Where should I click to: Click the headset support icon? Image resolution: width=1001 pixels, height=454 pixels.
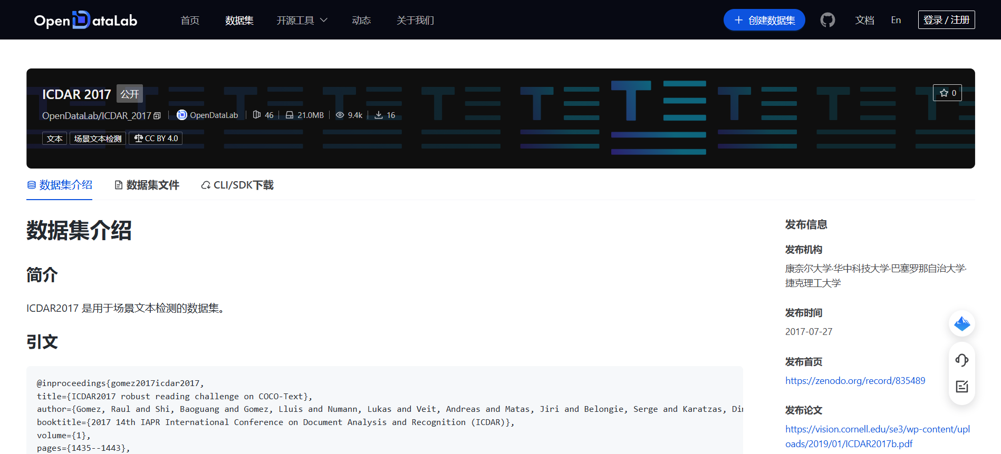[x=962, y=360]
